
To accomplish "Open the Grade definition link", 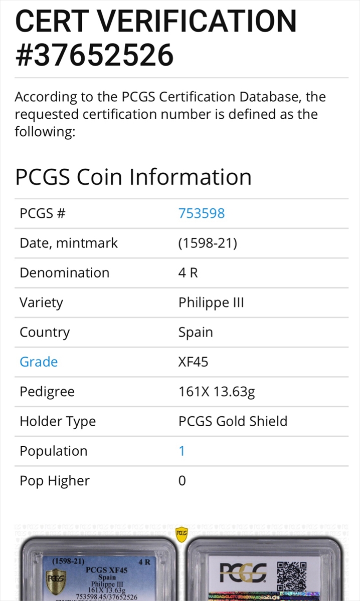I will click(39, 362).
